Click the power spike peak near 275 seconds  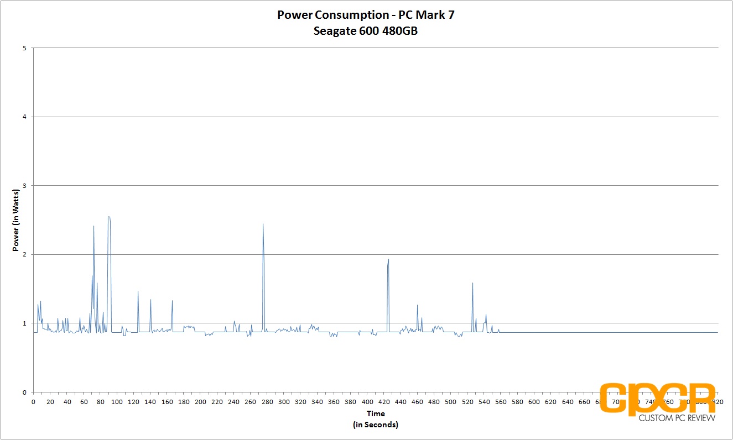point(263,224)
